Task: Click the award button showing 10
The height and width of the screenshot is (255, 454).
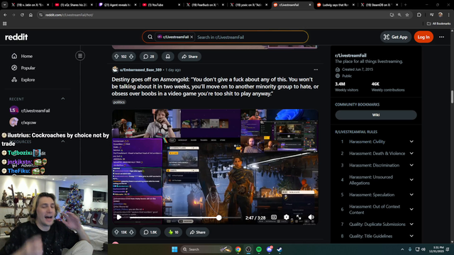Action: click(x=173, y=232)
